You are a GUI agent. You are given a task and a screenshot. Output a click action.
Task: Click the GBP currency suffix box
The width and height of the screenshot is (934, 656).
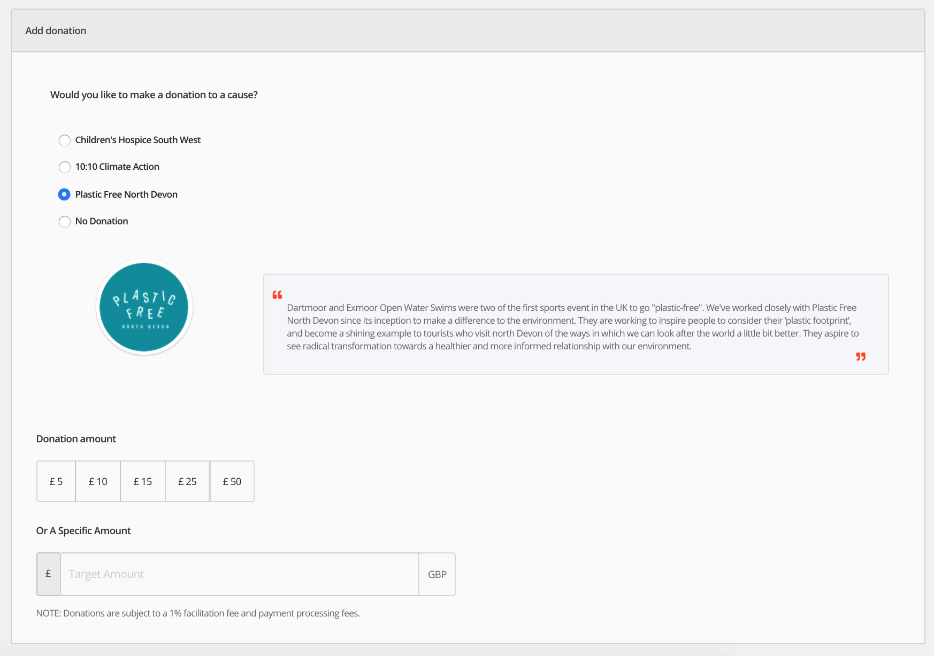437,574
